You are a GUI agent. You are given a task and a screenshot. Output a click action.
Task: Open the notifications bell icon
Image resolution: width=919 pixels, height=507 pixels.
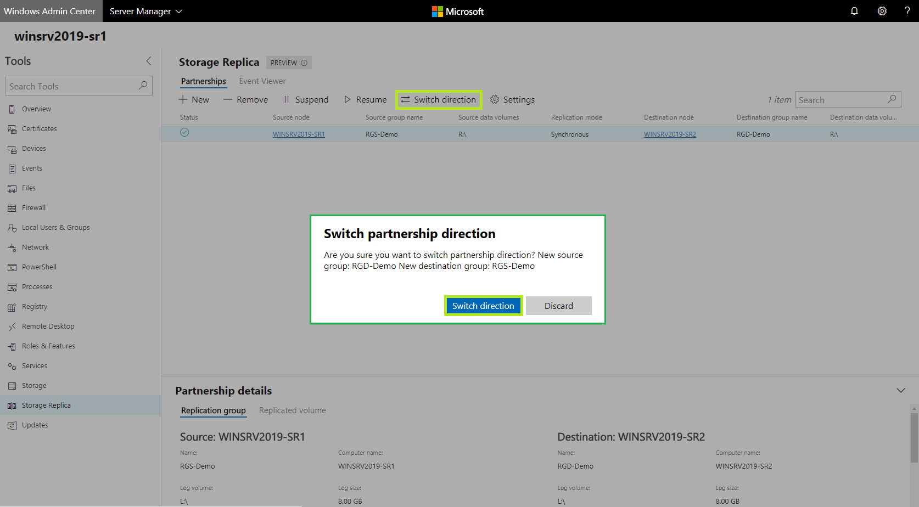854,11
